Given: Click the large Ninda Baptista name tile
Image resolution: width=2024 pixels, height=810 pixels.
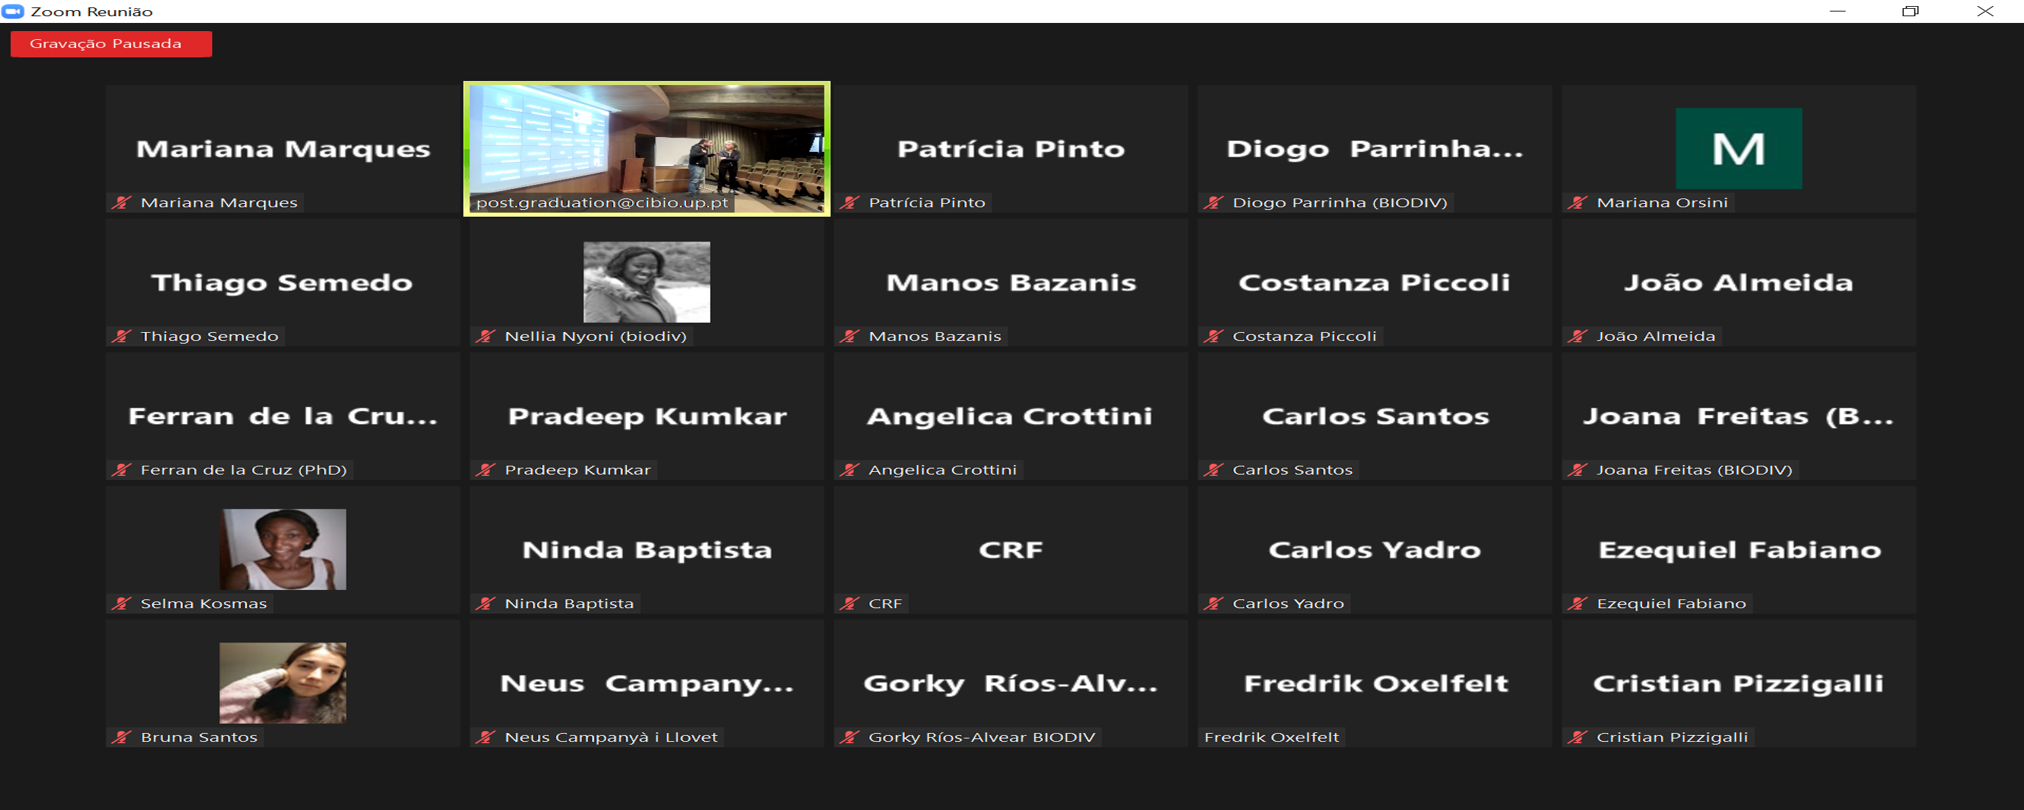Looking at the screenshot, I should point(647,549).
